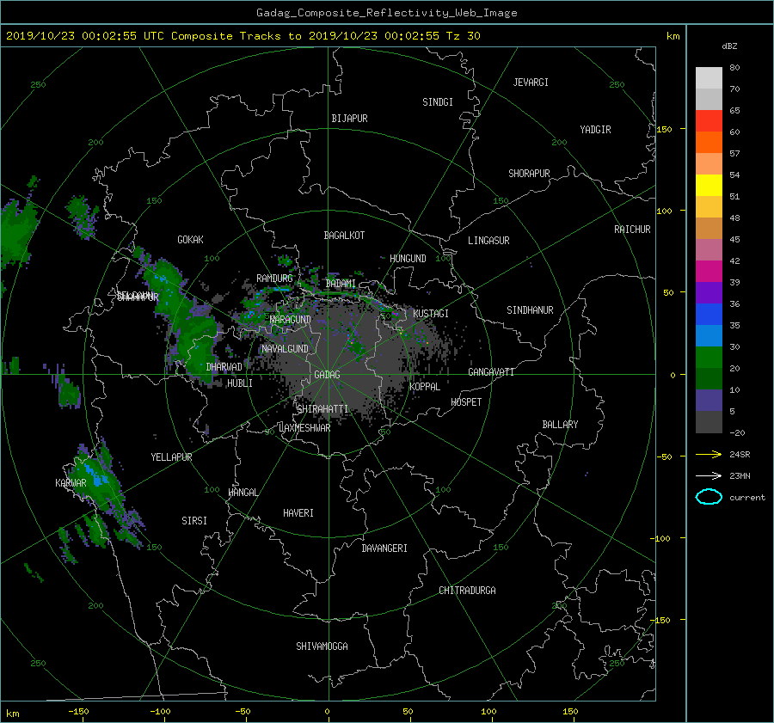
Task: Click the BADAMI city label
Action: [x=341, y=284]
